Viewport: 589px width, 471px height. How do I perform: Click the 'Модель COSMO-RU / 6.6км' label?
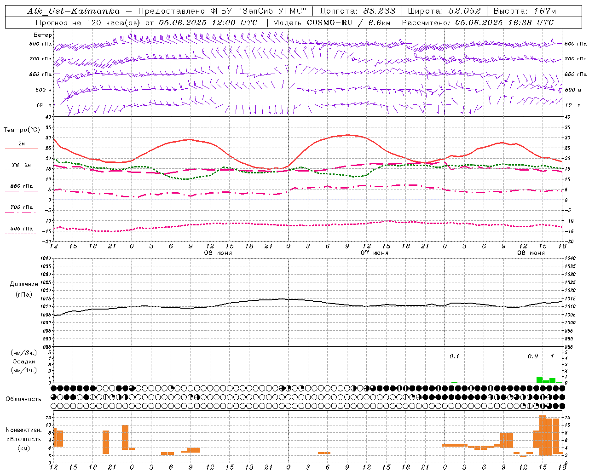(x=332, y=23)
